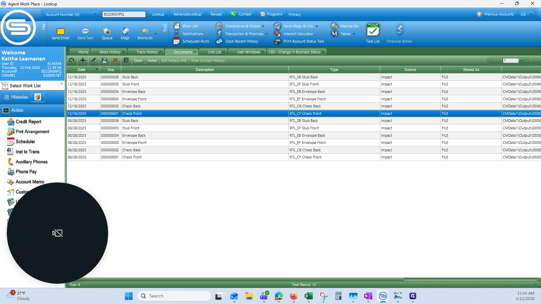Click the Histories notes icon button
This screenshot has height=304, width=541.
point(38,97)
